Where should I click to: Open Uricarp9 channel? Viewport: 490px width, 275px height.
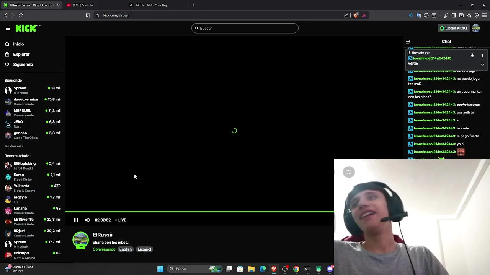pos(33,255)
